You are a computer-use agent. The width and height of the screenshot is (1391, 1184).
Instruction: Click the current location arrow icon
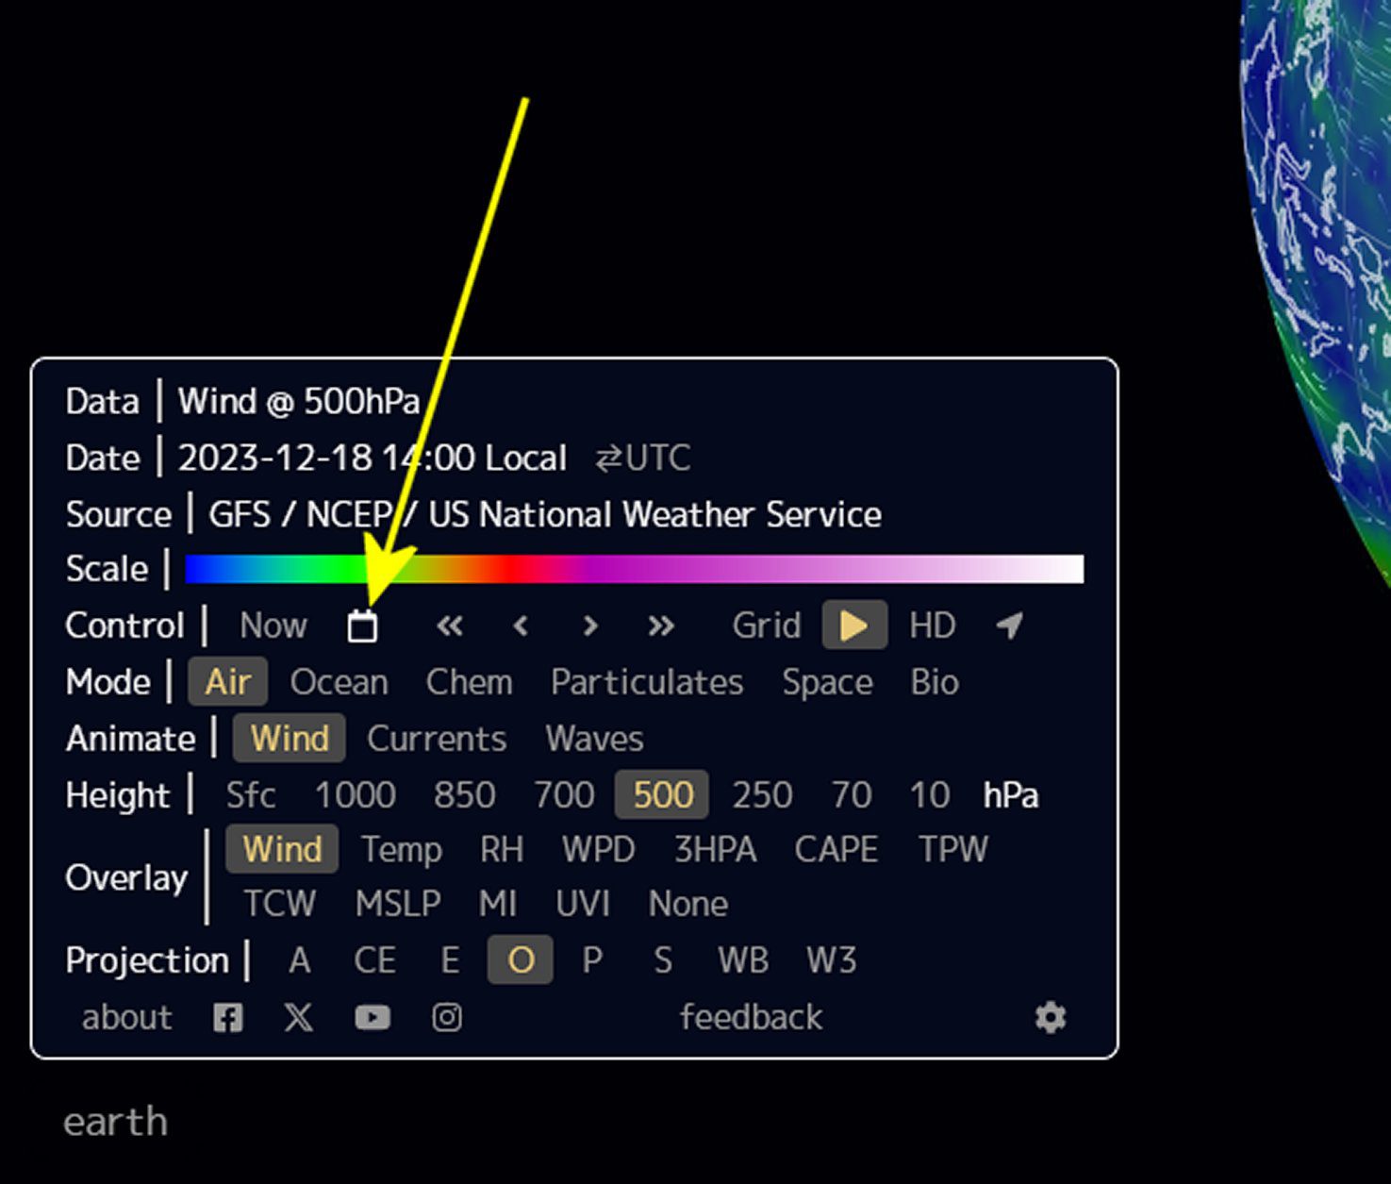click(x=1010, y=625)
